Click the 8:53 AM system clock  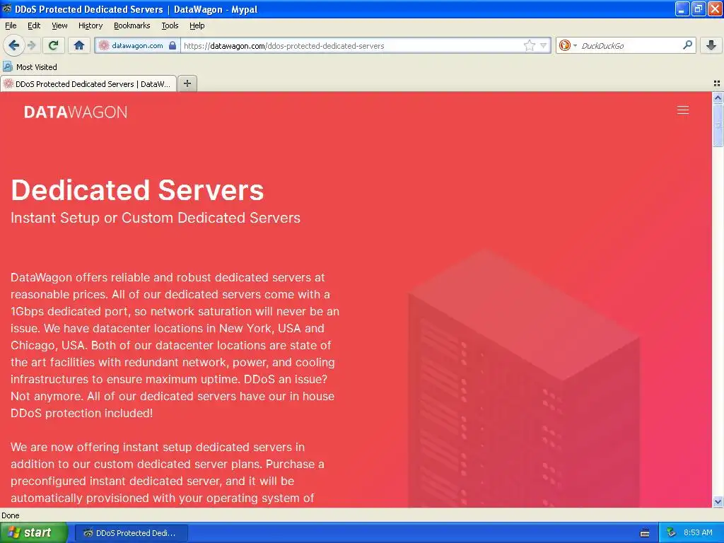click(x=698, y=533)
